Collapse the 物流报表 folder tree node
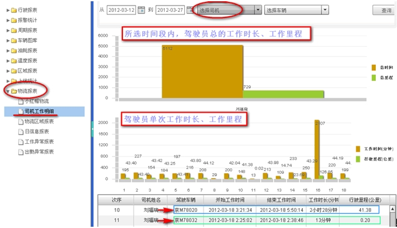The height and width of the screenshot is (228, 397). coord(8,91)
